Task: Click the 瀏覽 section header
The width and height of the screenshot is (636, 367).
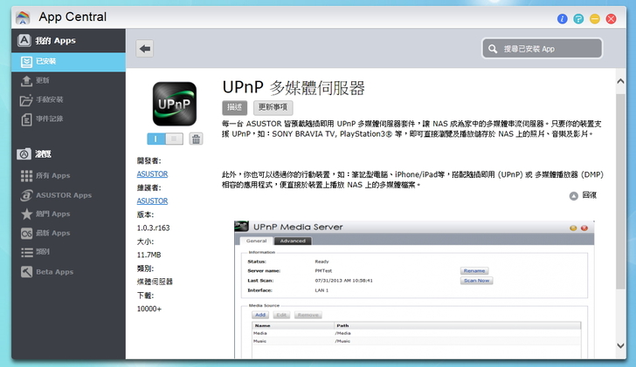Action: click(34, 154)
